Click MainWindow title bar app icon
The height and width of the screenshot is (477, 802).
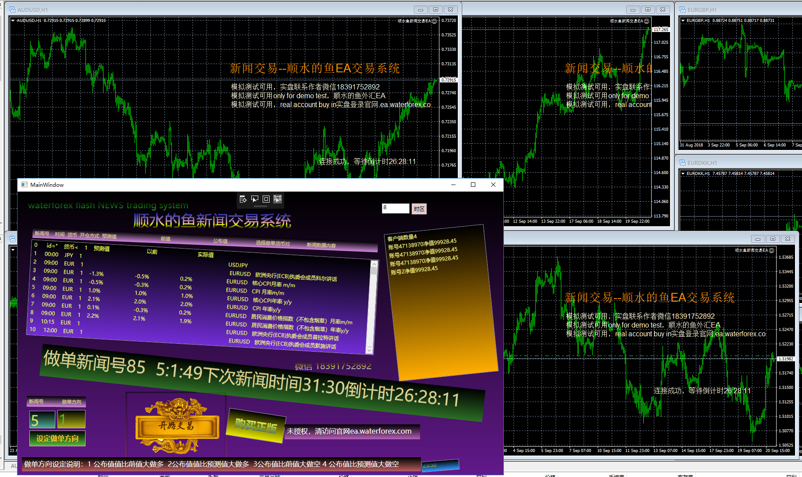[25, 185]
